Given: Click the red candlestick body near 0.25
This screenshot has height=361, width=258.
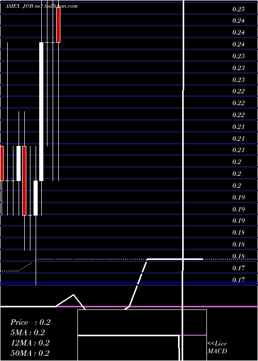Looking at the screenshot, I should click(58, 25).
